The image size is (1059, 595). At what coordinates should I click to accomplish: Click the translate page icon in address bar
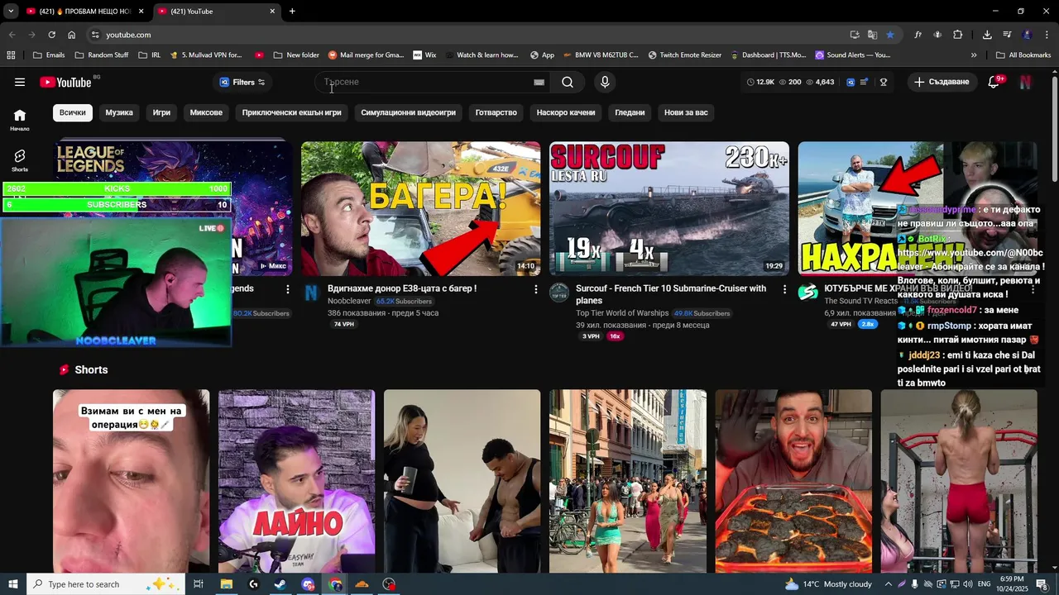[x=872, y=35]
